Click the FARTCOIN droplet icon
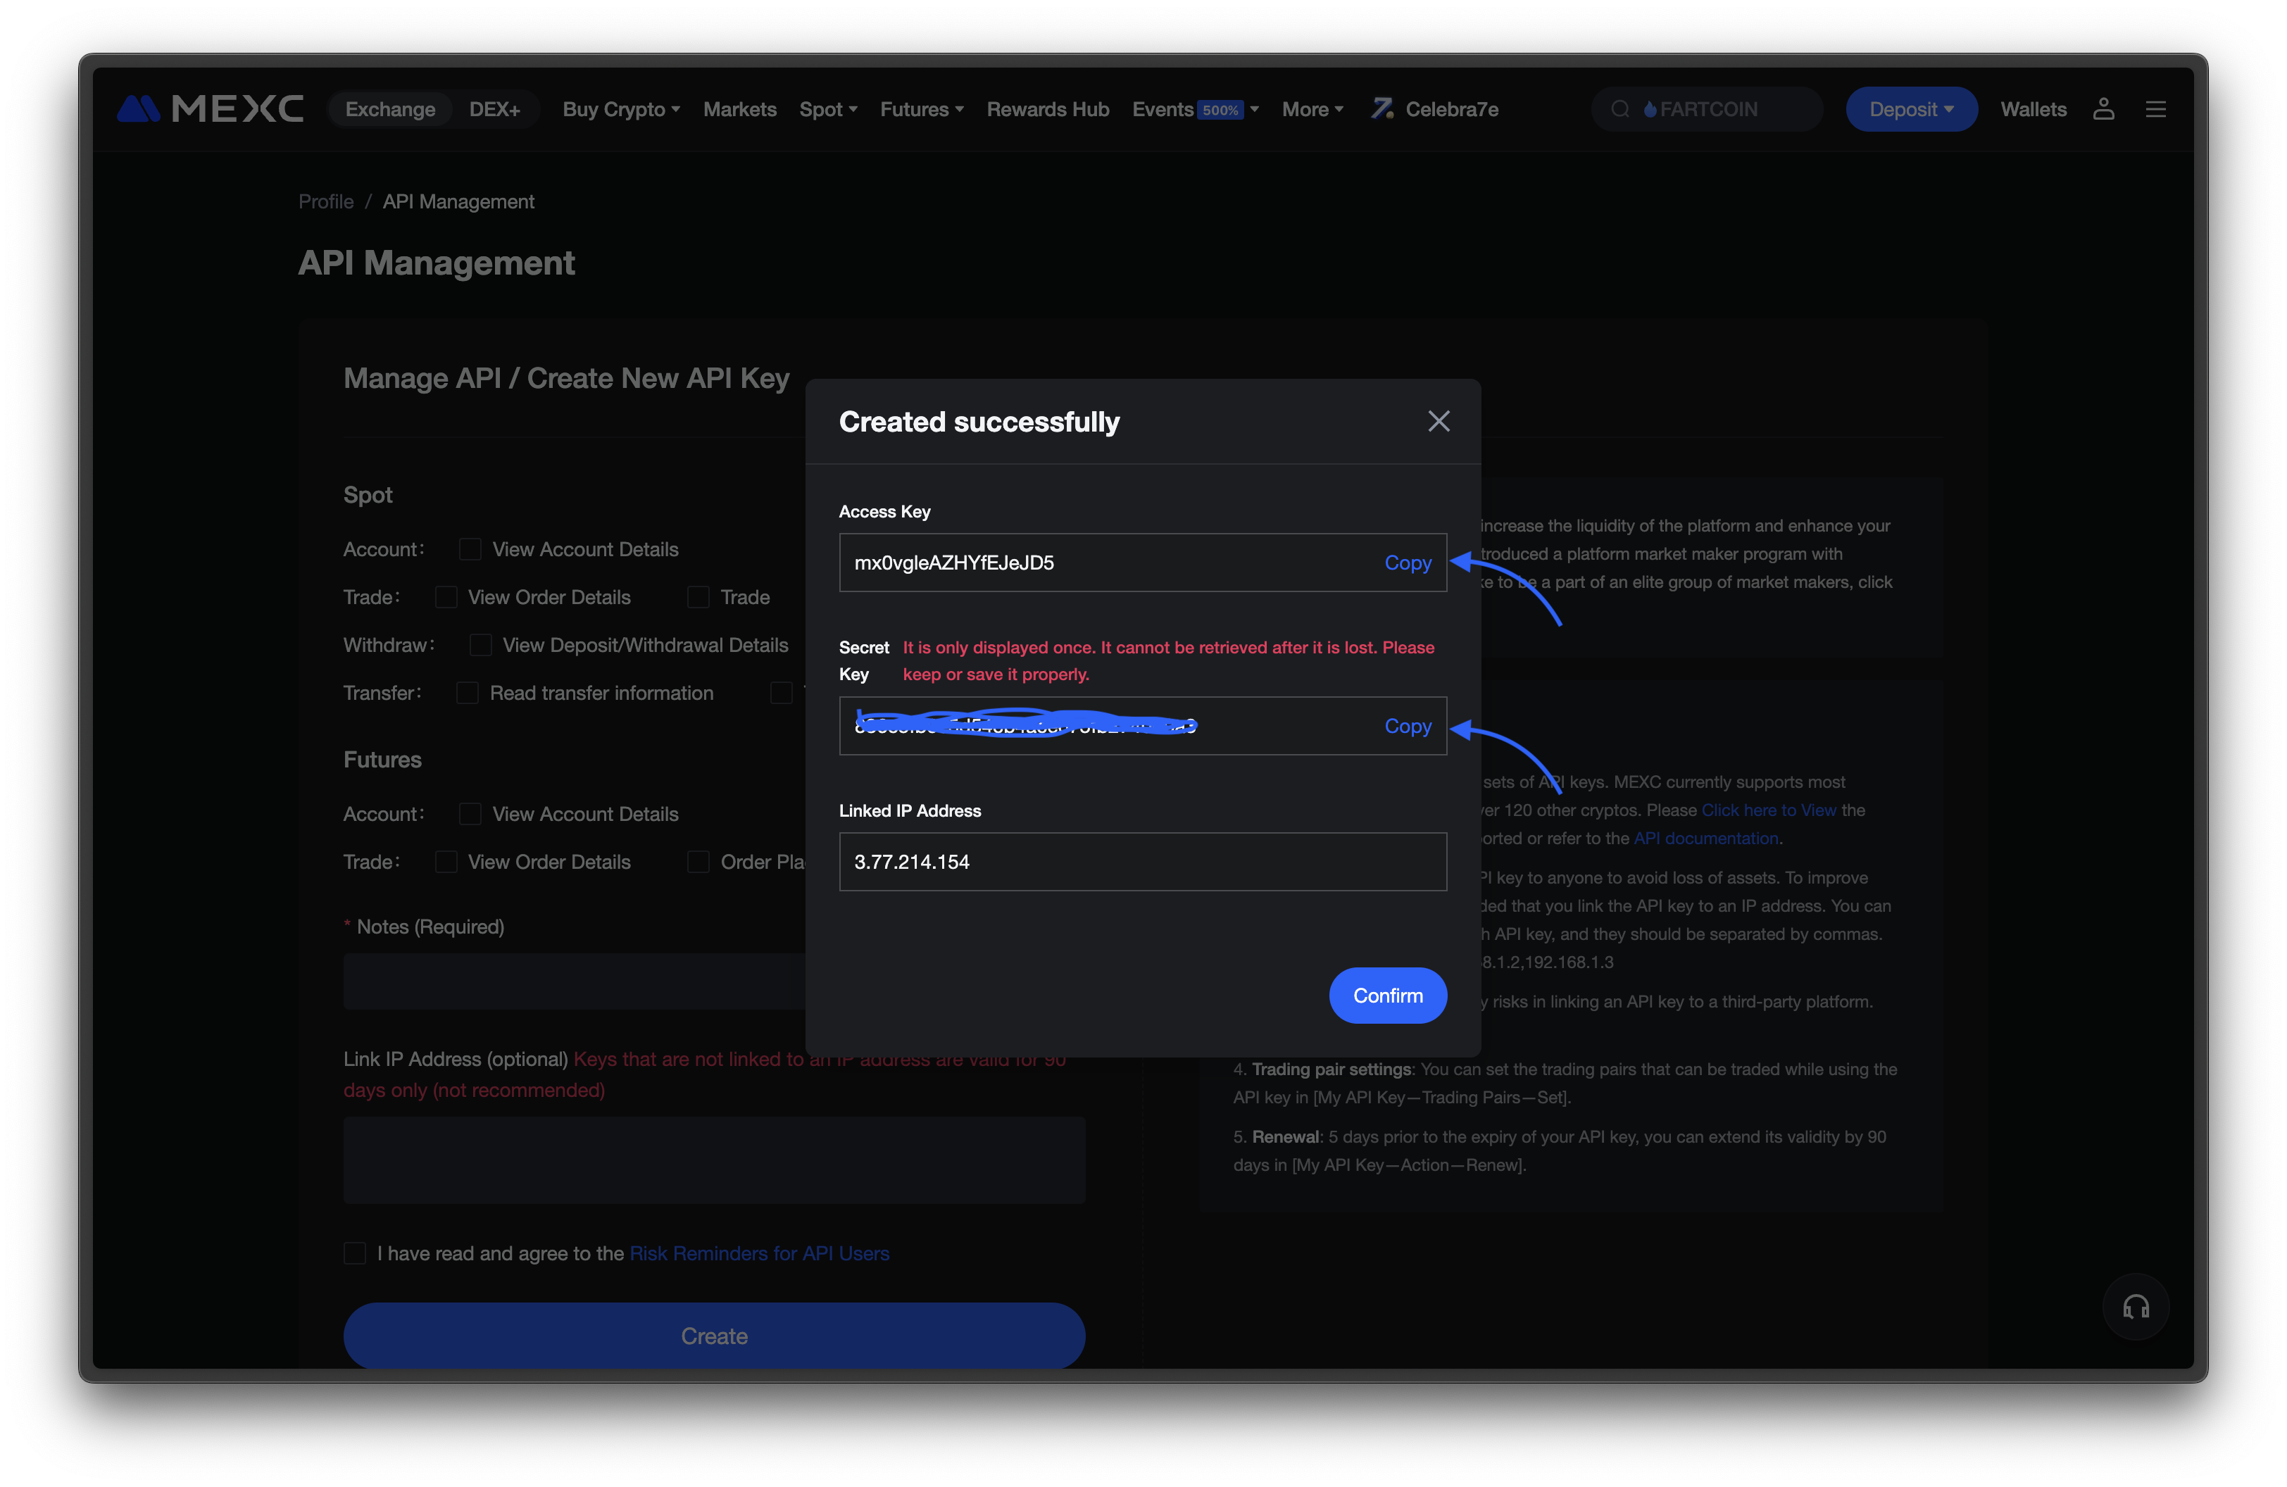The image size is (2287, 1487). (x=1650, y=110)
